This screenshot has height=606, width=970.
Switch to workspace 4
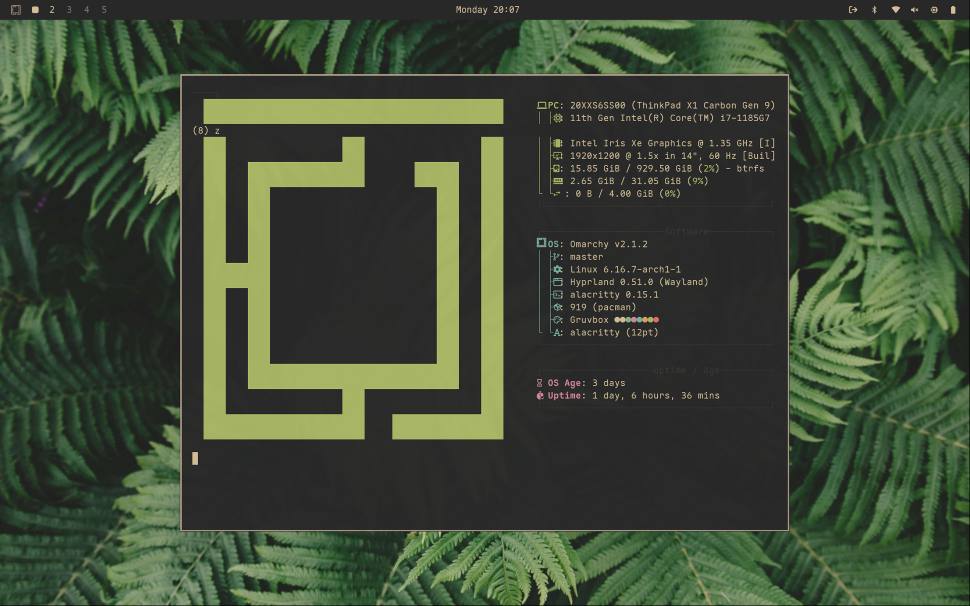tap(87, 10)
